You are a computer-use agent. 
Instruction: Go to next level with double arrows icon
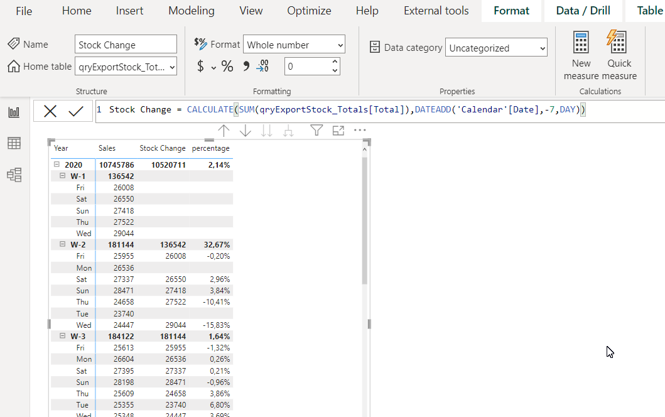pyautogui.click(x=266, y=131)
